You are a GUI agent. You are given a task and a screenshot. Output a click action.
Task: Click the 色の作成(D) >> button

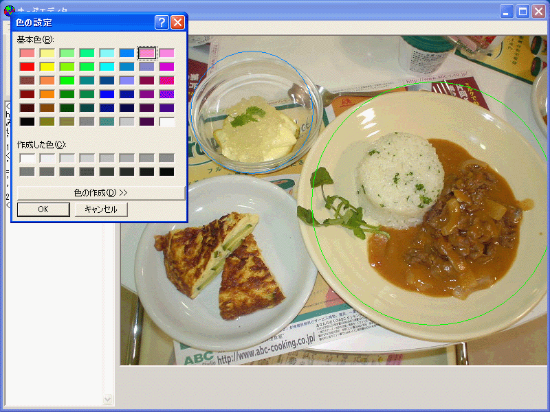click(x=101, y=193)
